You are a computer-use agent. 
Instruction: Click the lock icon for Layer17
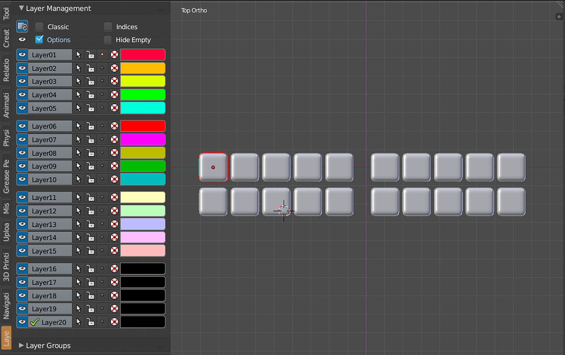[x=90, y=282]
